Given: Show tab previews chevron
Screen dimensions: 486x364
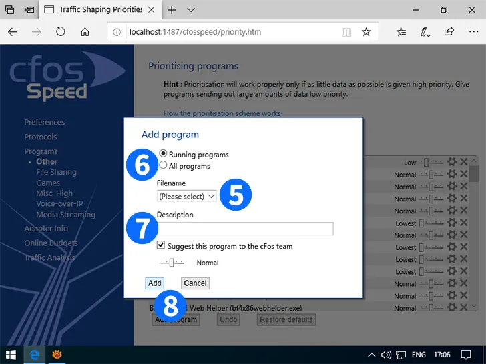Looking at the screenshot, I should click(191, 10).
